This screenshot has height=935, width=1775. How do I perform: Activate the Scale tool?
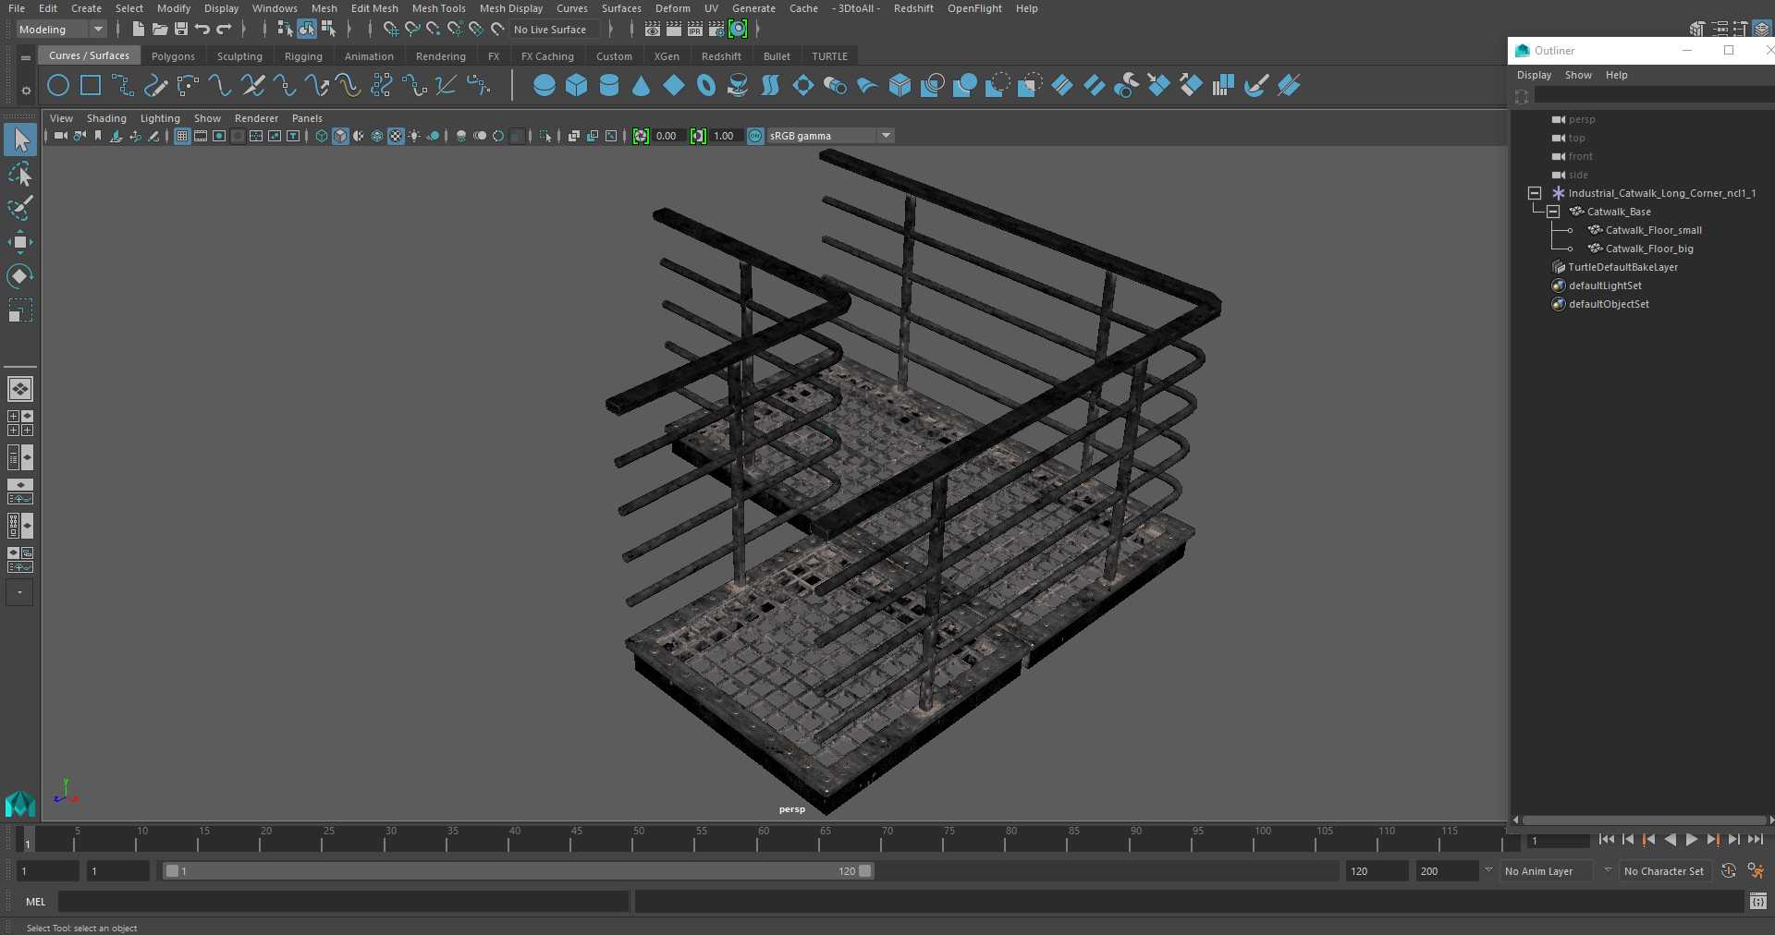tap(20, 310)
